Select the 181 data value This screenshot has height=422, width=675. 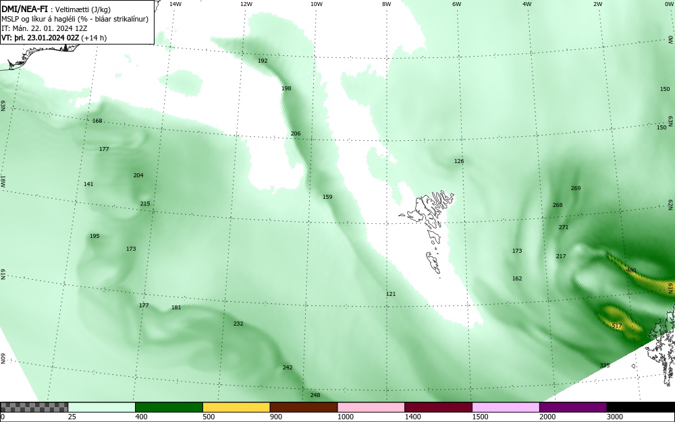(176, 307)
